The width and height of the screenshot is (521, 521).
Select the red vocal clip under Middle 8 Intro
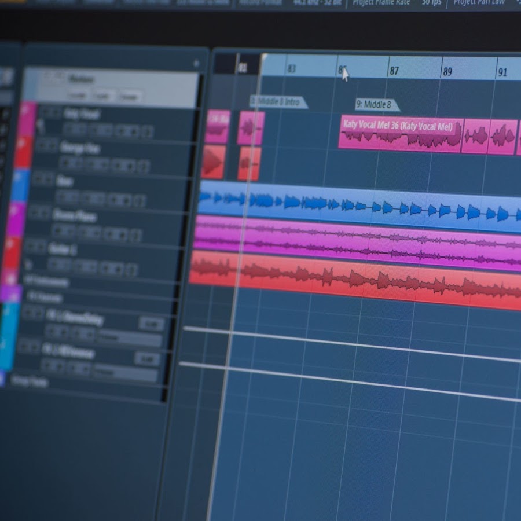tap(249, 164)
